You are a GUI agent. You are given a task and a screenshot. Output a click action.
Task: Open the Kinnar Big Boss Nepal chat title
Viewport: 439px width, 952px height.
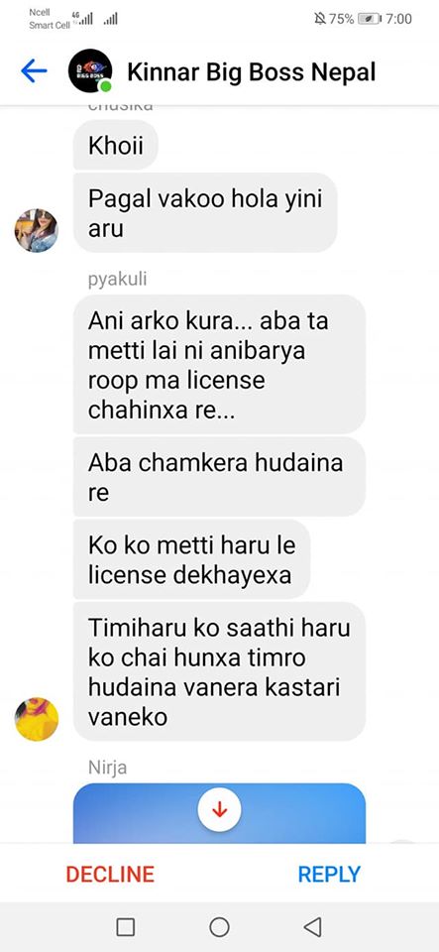point(252,72)
